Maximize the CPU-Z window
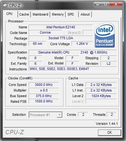Viewport: 126px width, 141px height. pyautogui.click(x=105, y=4)
